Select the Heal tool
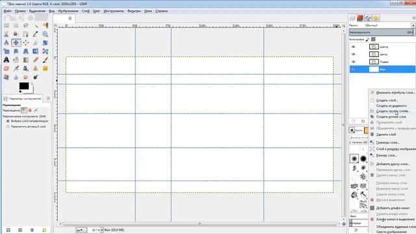 click(x=45, y=68)
